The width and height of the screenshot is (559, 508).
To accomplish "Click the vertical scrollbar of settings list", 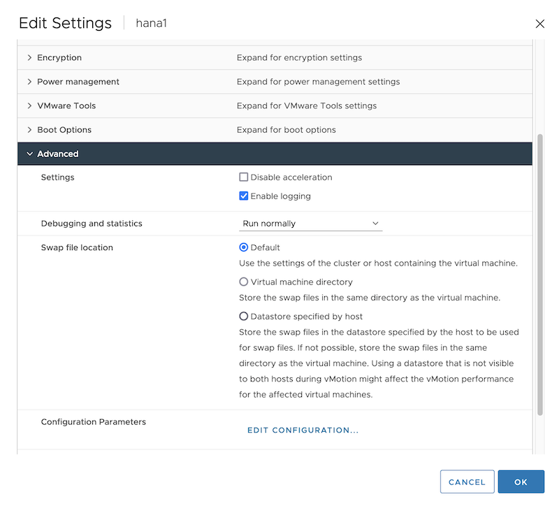I will [539, 273].
